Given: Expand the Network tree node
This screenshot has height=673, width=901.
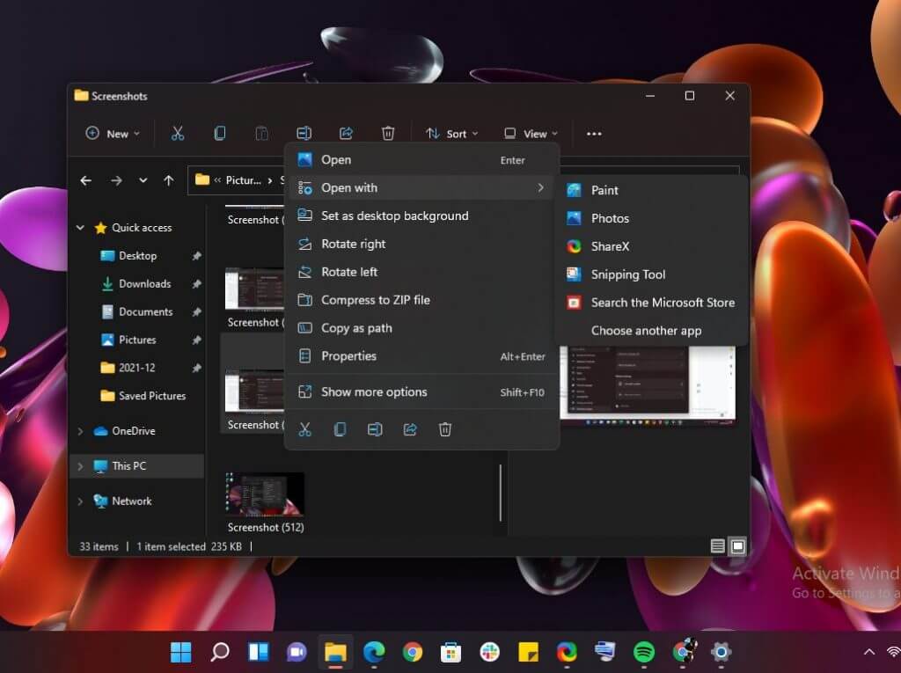Looking at the screenshot, I should click(x=80, y=501).
